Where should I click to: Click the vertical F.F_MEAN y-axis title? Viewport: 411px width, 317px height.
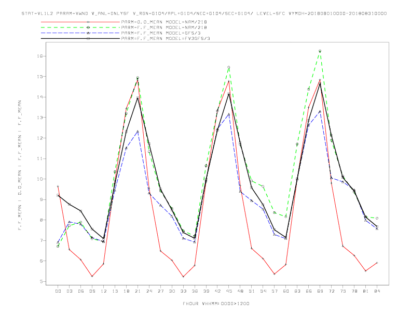[x=20, y=165]
